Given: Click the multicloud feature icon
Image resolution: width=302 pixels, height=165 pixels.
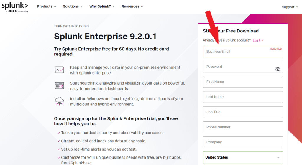Looking at the screenshot, I should coord(59,101).
